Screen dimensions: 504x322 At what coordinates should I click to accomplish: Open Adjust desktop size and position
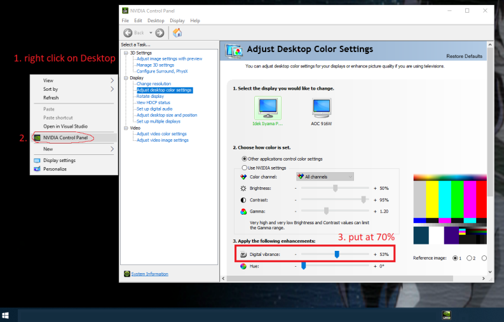[x=167, y=115]
